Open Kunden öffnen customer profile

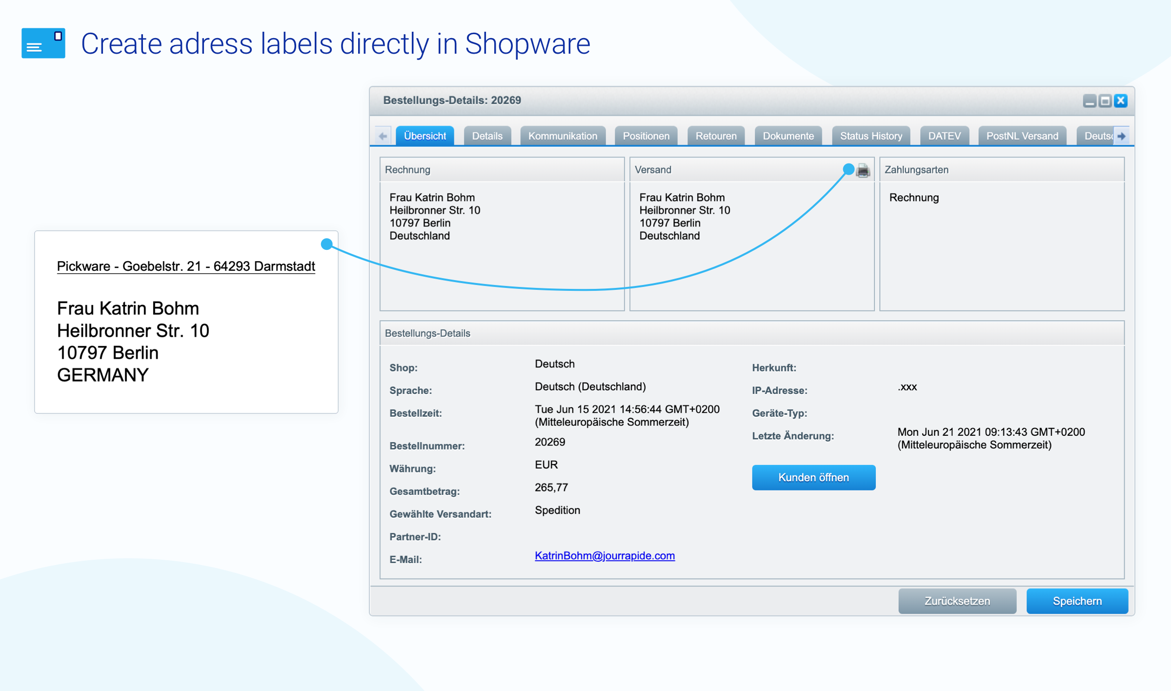coord(812,476)
